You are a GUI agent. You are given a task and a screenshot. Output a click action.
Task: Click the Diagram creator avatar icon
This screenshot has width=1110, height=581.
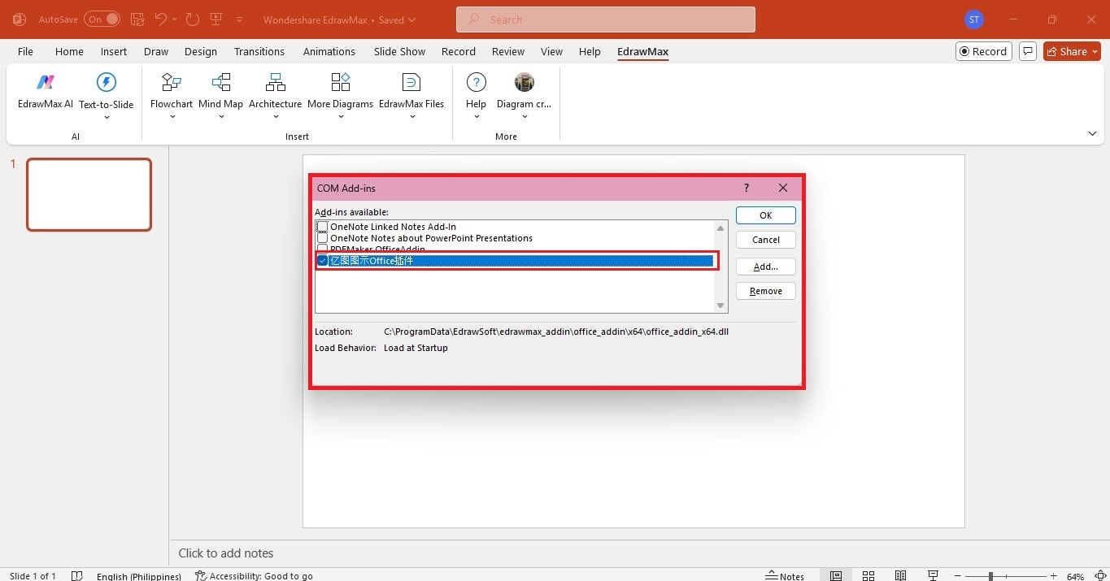pos(525,82)
